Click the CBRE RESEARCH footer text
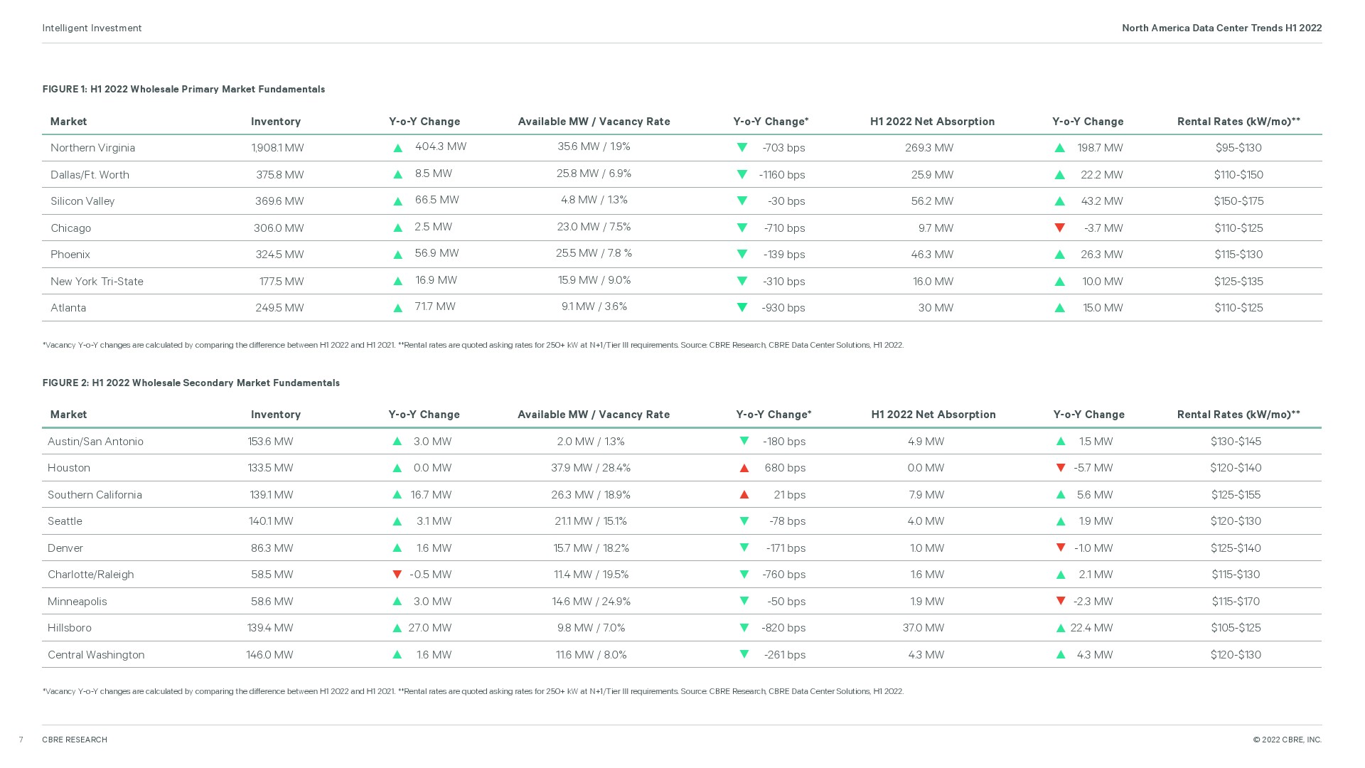The image size is (1365, 768). click(75, 740)
